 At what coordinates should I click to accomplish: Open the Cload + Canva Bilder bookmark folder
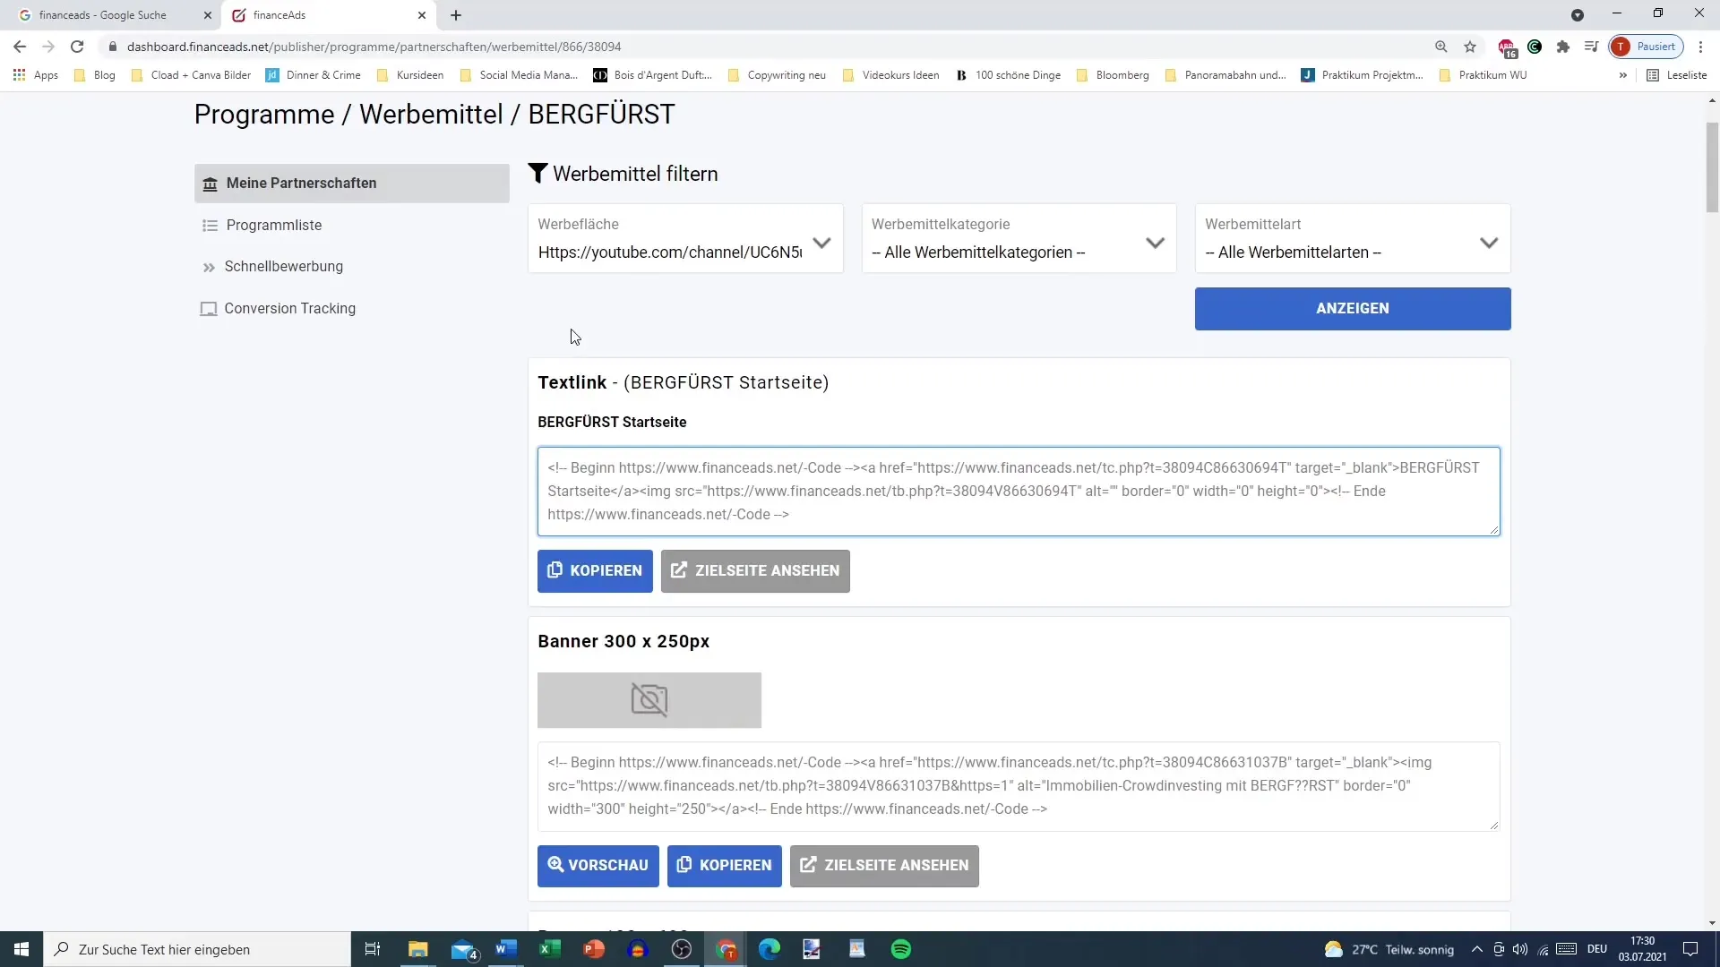point(191,75)
